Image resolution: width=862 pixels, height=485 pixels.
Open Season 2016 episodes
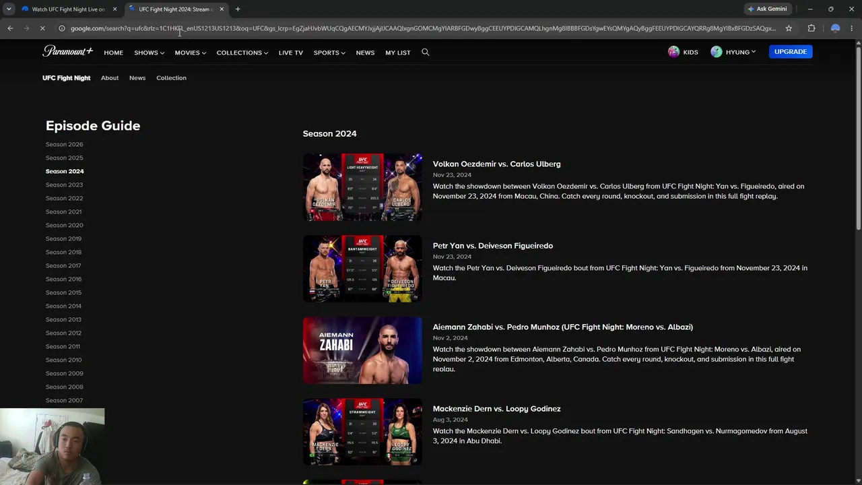point(64,279)
